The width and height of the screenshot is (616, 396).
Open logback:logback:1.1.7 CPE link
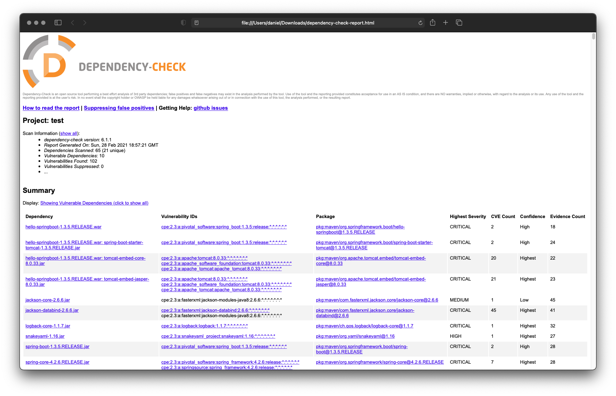pyautogui.click(x=204, y=326)
